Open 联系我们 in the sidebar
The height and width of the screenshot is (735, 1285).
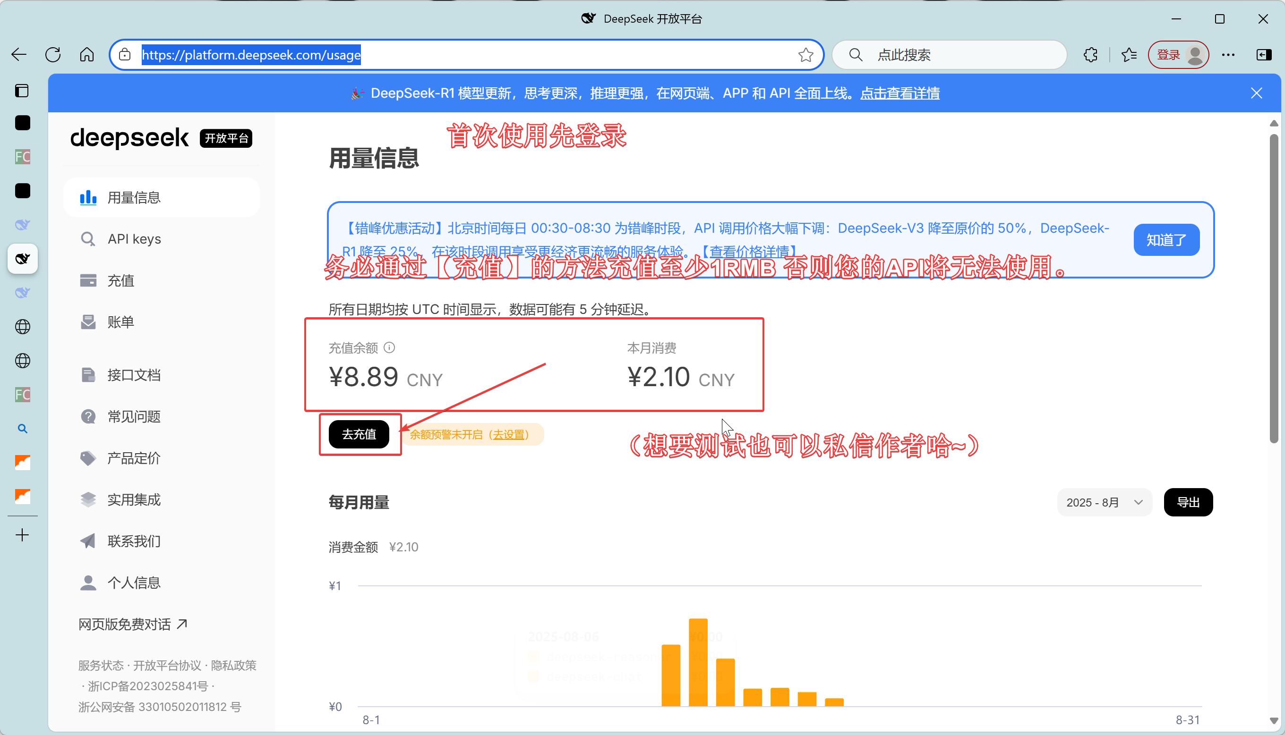[x=162, y=541]
